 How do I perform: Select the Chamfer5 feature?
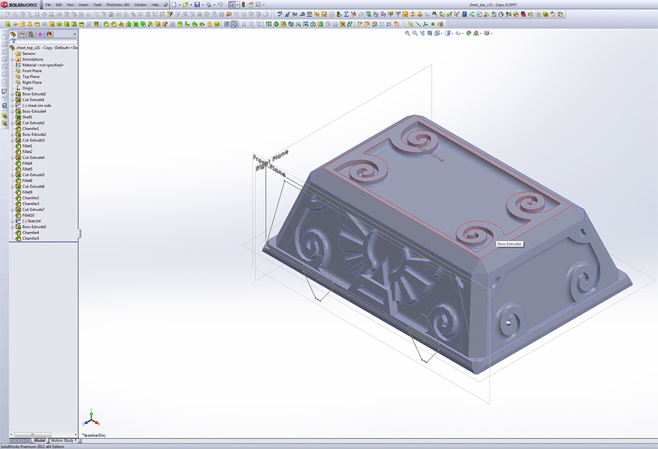31,238
